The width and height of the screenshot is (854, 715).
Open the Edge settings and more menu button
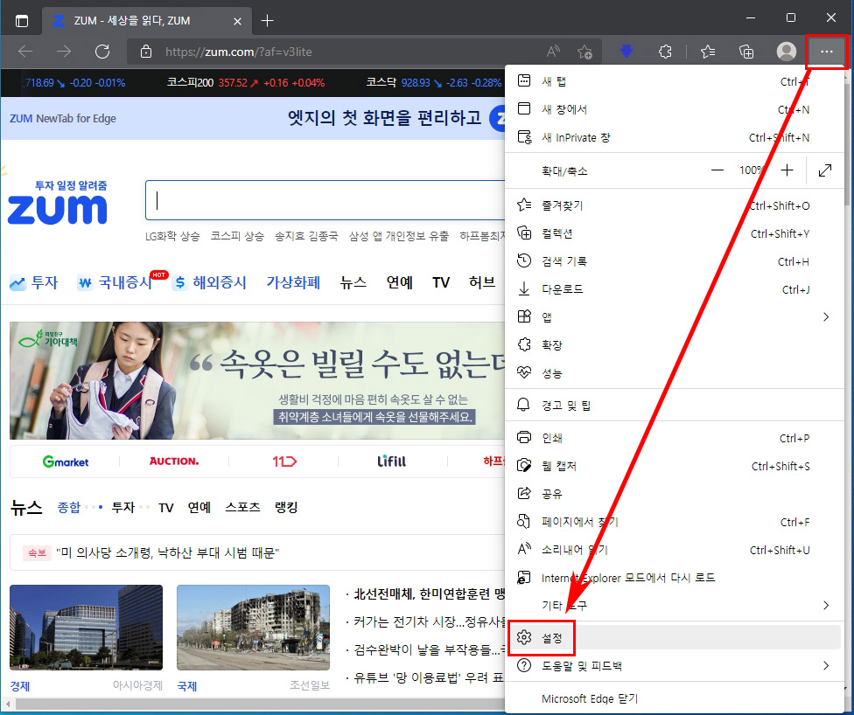pos(826,52)
